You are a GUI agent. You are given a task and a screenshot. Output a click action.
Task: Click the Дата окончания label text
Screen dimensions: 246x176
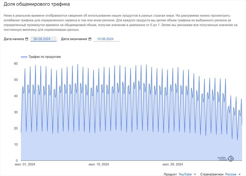(74, 39)
